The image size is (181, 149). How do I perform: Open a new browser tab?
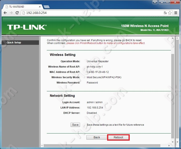(47, 7)
